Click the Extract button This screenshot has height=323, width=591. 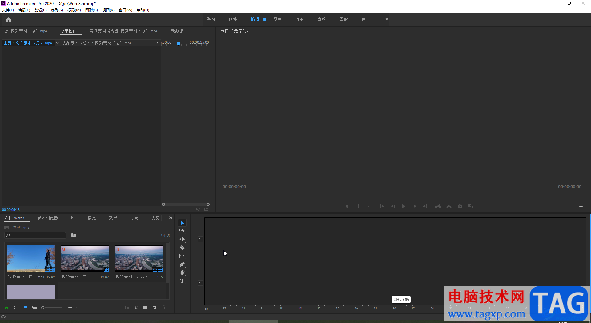coord(449,206)
